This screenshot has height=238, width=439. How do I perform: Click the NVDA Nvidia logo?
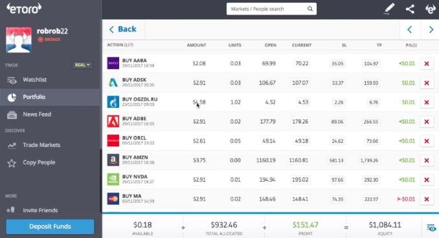[113, 179]
